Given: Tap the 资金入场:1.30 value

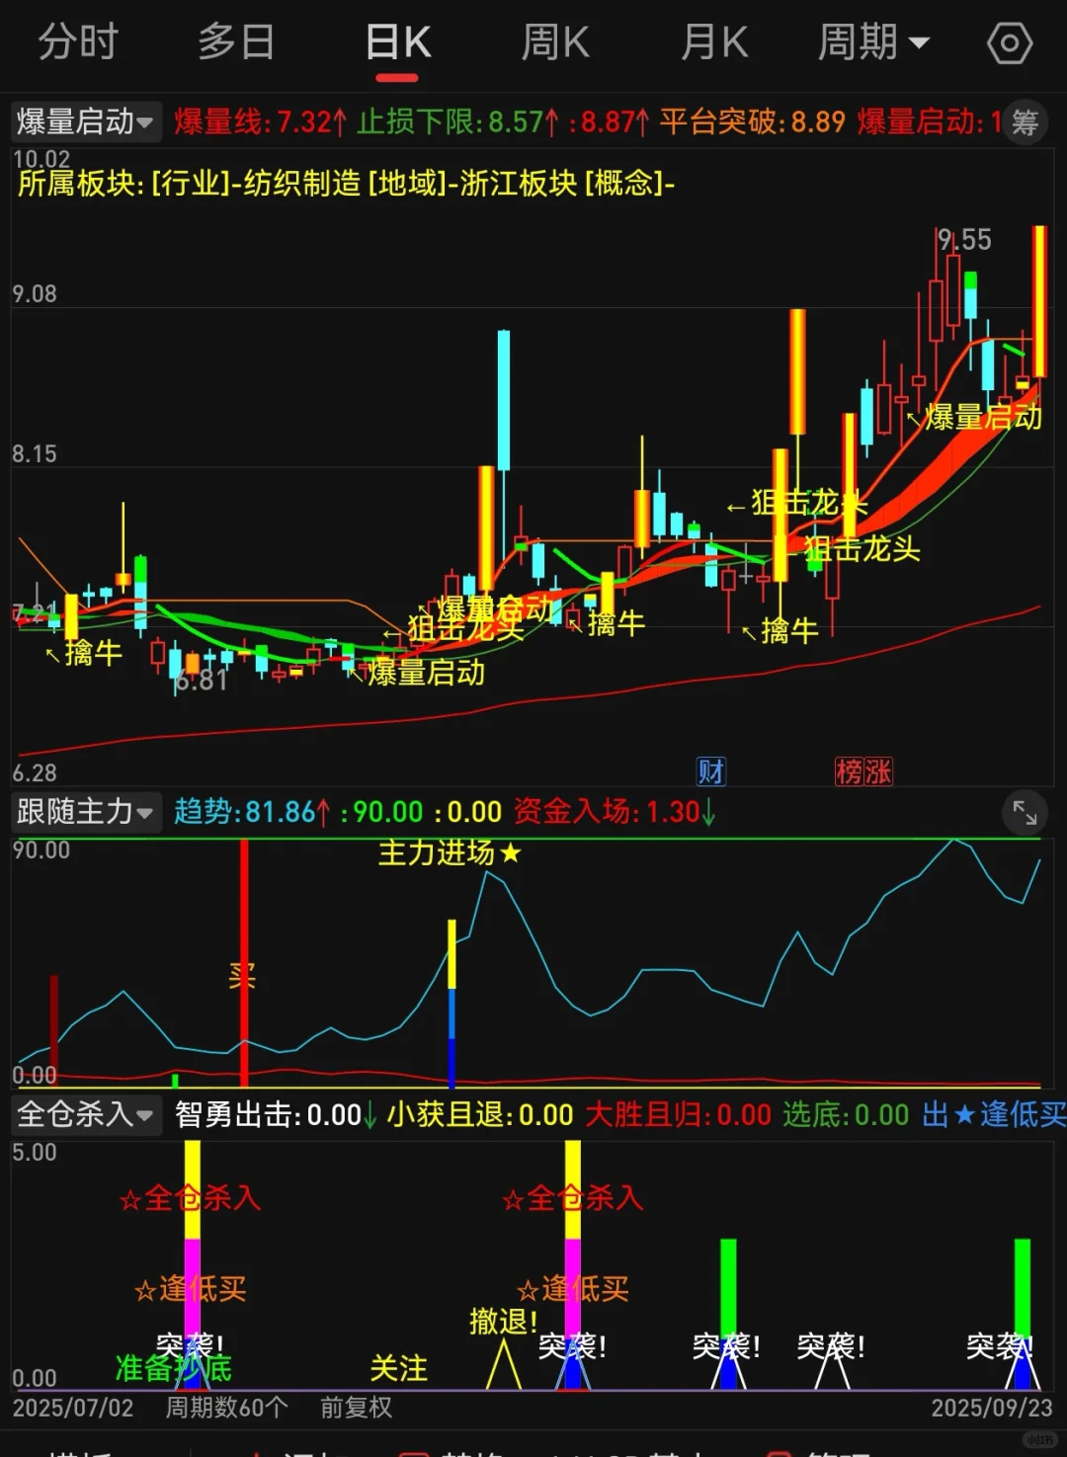Looking at the screenshot, I should tap(615, 812).
